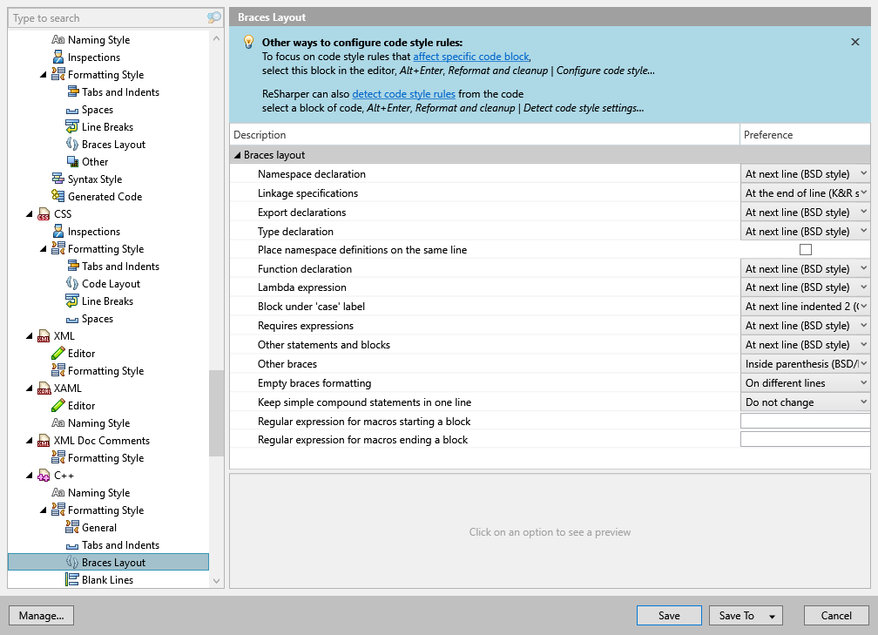The width and height of the screenshot is (878, 635).
Task: Click the Generated Code icon in tree
Action: click(58, 197)
